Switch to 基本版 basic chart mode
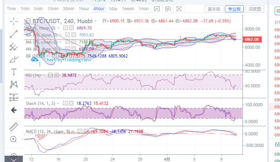This screenshot has height=162, width=280. click(x=214, y=9)
